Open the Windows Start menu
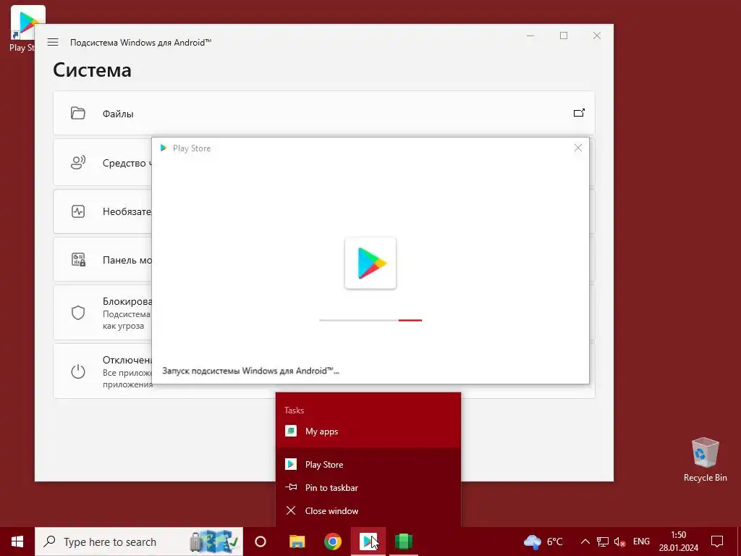 click(x=17, y=542)
